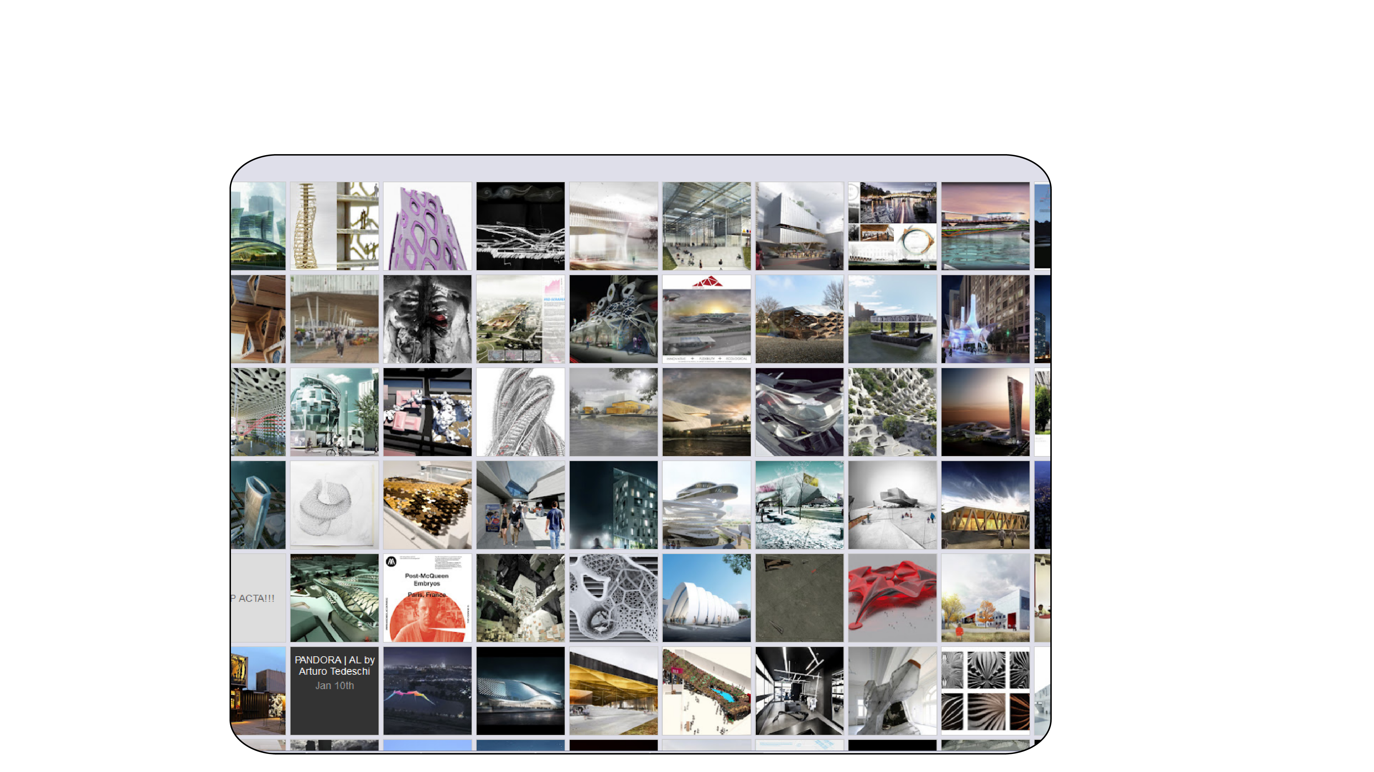
Task: Click the black-and-white rib cage image
Action: click(427, 319)
